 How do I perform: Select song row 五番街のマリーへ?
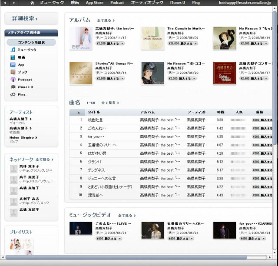171,145
